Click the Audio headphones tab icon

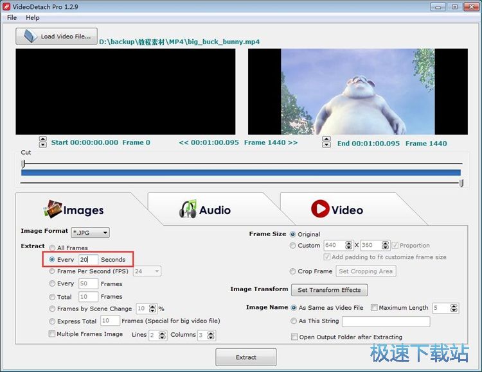tap(188, 209)
